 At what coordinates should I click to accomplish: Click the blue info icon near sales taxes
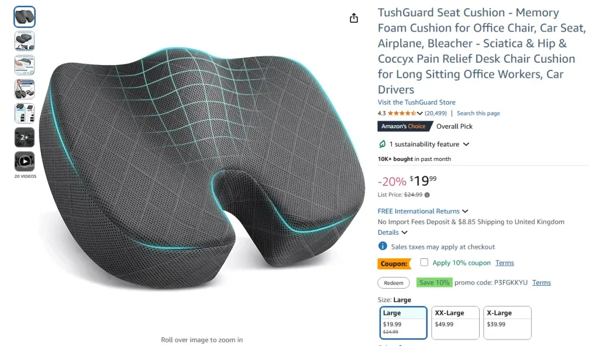click(382, 246)
